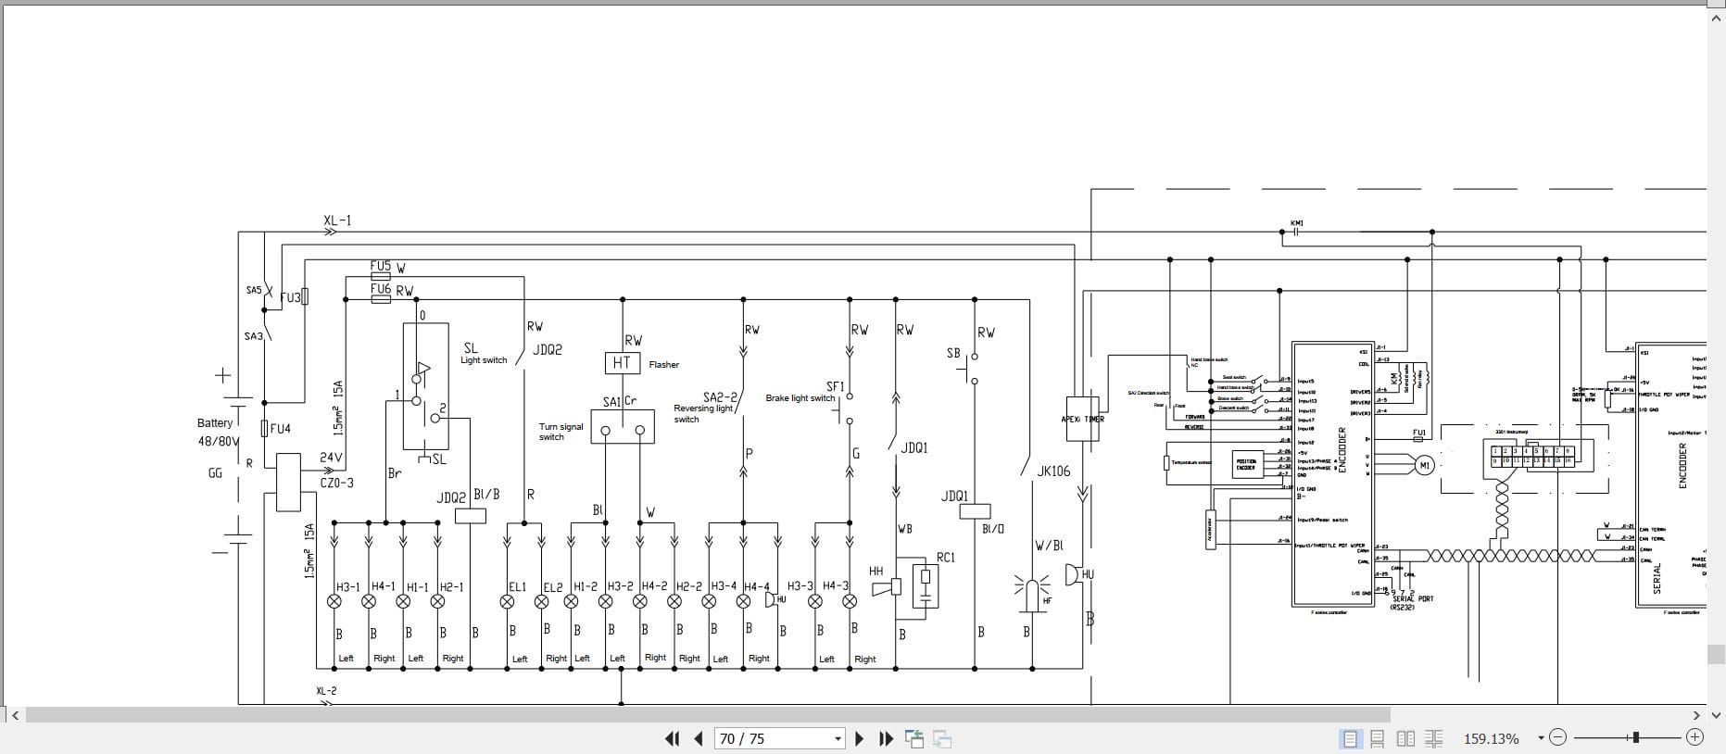Viewport: 1726px width, 754px height.
Task: Click the zoom slider handle
Action: (x=1636, y=737)
